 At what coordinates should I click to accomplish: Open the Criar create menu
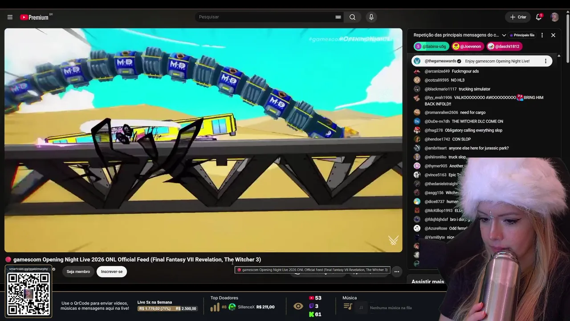(x=518, y=17)
